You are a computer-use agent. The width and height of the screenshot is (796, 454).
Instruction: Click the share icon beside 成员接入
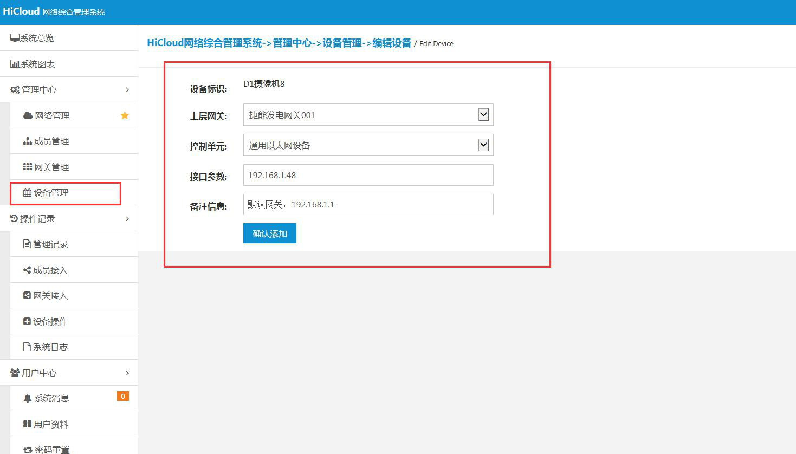point(28,269)
